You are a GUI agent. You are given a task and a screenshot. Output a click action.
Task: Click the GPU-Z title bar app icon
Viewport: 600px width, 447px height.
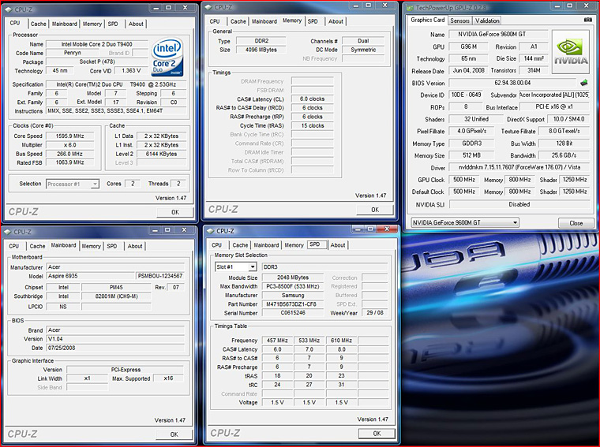point(411,8)
